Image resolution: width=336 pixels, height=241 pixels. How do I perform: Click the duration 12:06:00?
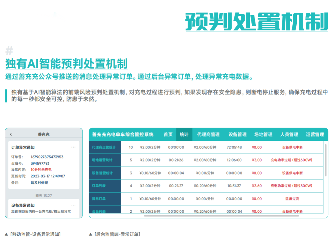[x=234, y=160]
